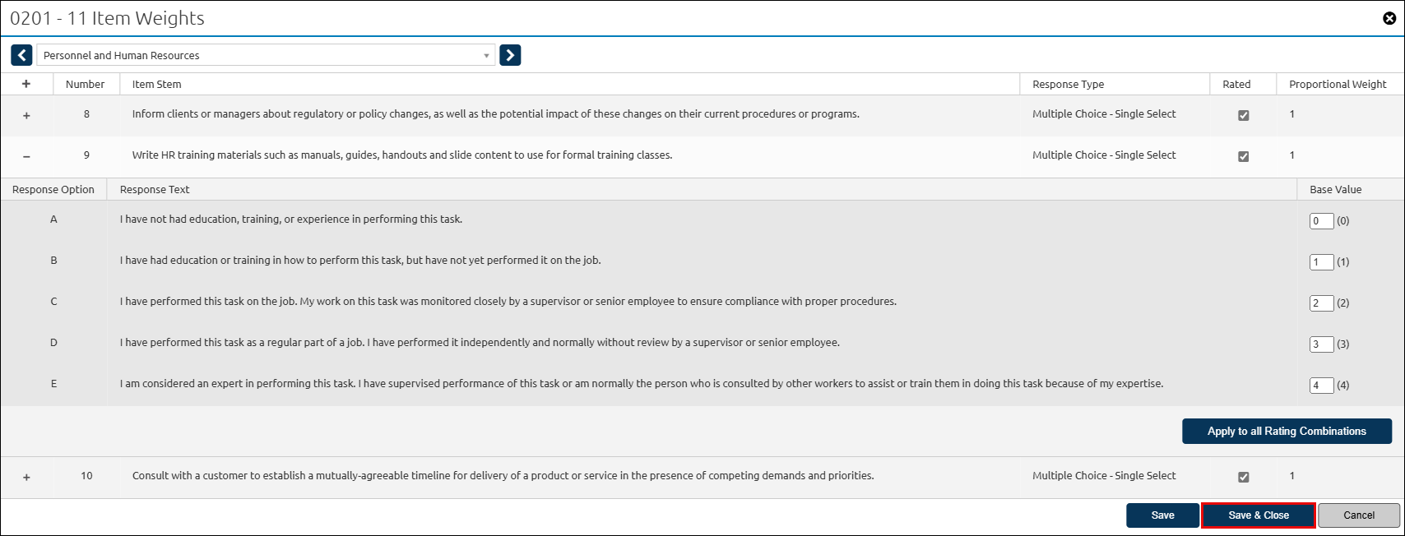Screen dimensions: 1405x536
Task: Click the Save & Close button
Action: click(x=1259, y=515)
